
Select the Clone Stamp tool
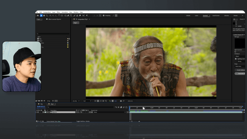[77, 15]
